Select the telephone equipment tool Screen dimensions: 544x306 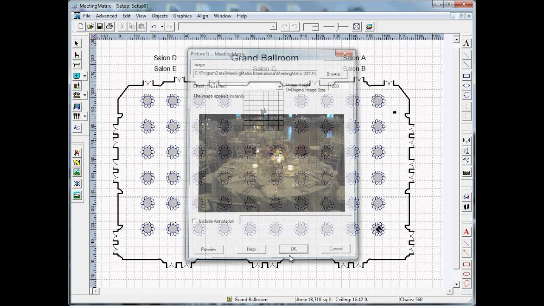point(77,95)
